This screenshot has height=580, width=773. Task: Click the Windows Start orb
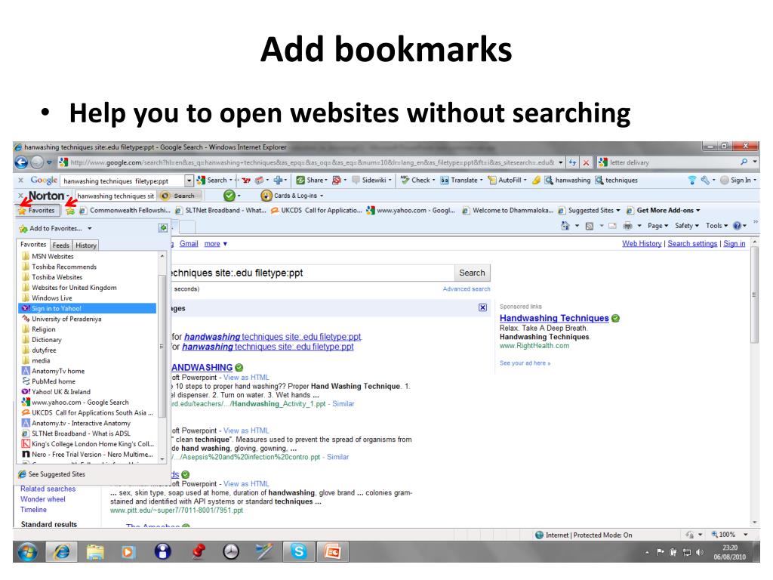[x=27, y=551]
